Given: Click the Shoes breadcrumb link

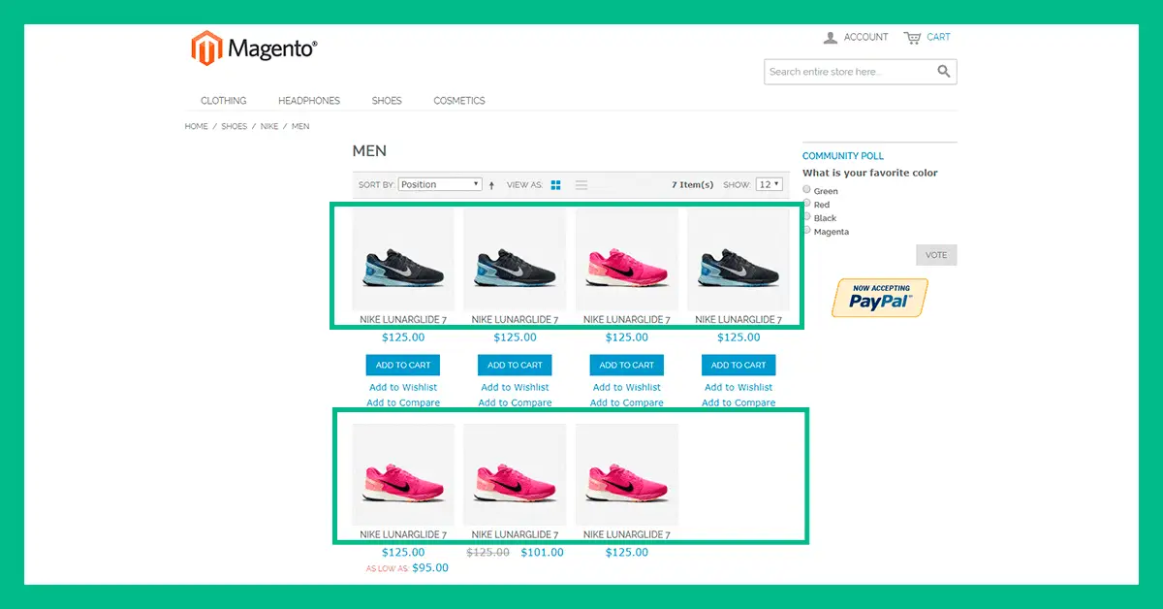Looking at the screenshot, I should [x=235, y=127].
